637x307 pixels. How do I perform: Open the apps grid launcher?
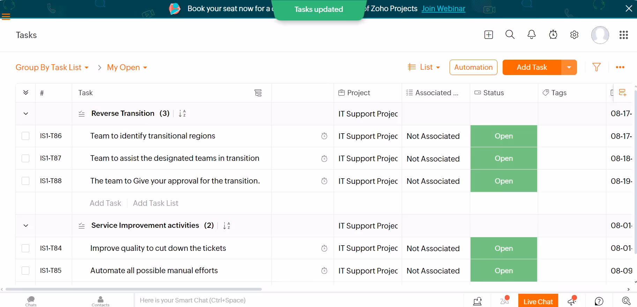[623, 35]
